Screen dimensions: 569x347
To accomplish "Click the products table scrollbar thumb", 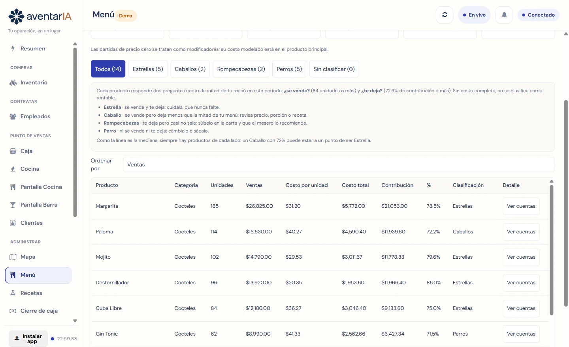I will (x=552, y=250).
